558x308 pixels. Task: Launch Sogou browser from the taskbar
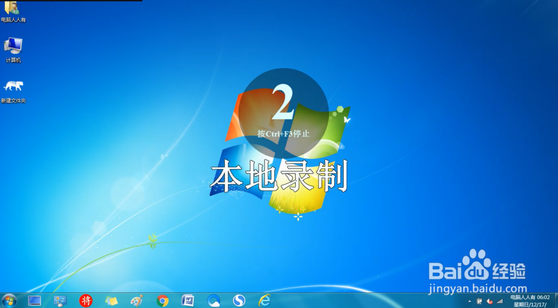pyautogui.click(x=239, y=301)
